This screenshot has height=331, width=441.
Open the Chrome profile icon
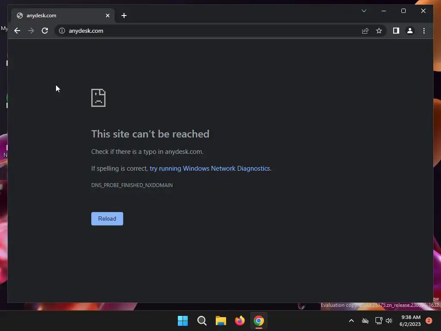[410, 31]
